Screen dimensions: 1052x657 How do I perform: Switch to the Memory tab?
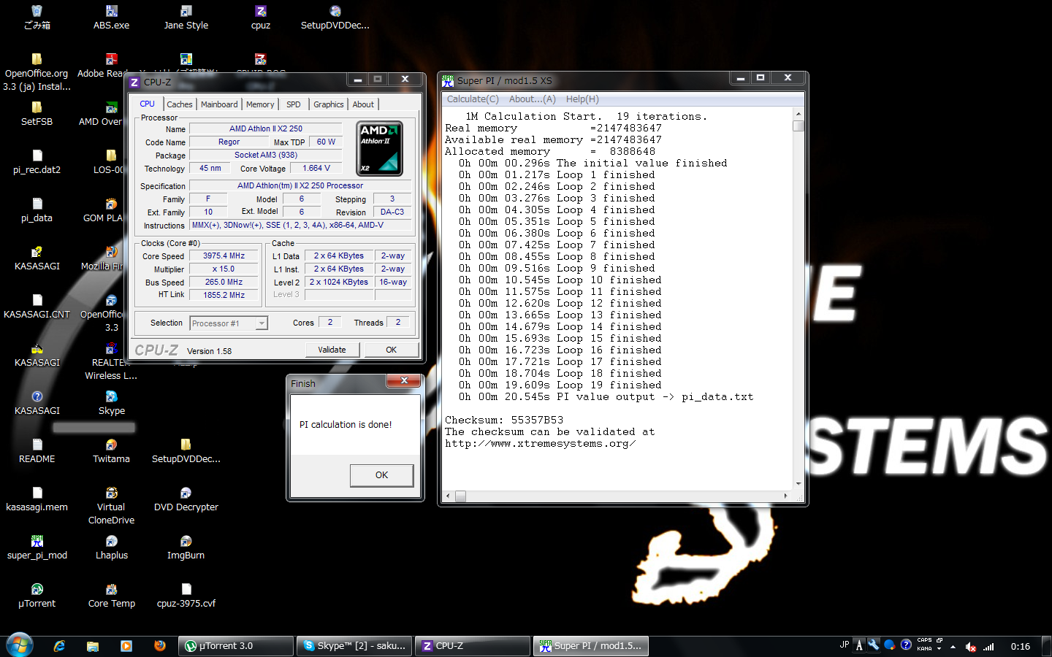pos(260,104)
